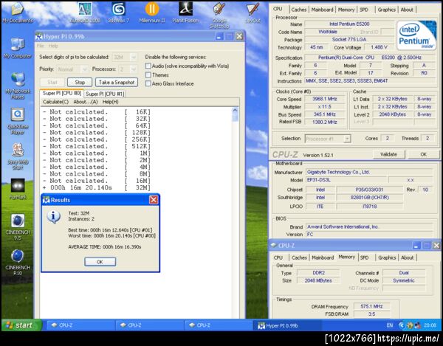Click the Results dialog info icon

click(x=54, y=217)
